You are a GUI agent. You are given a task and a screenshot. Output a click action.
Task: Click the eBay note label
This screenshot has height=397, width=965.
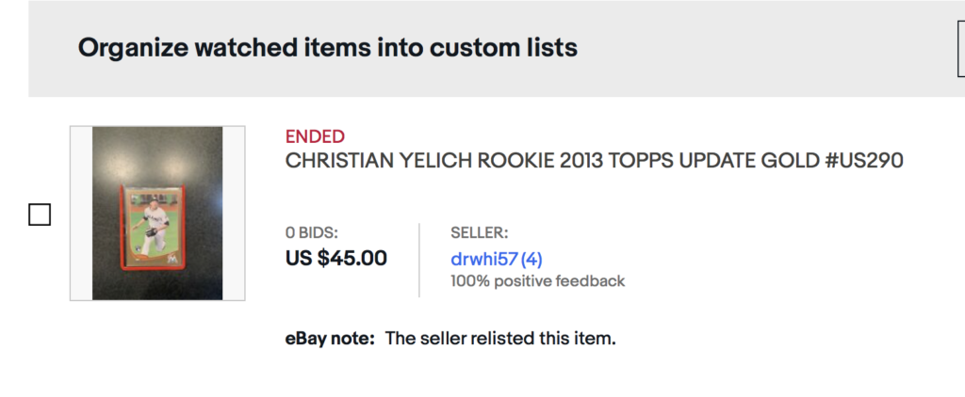tap(330, 339)
